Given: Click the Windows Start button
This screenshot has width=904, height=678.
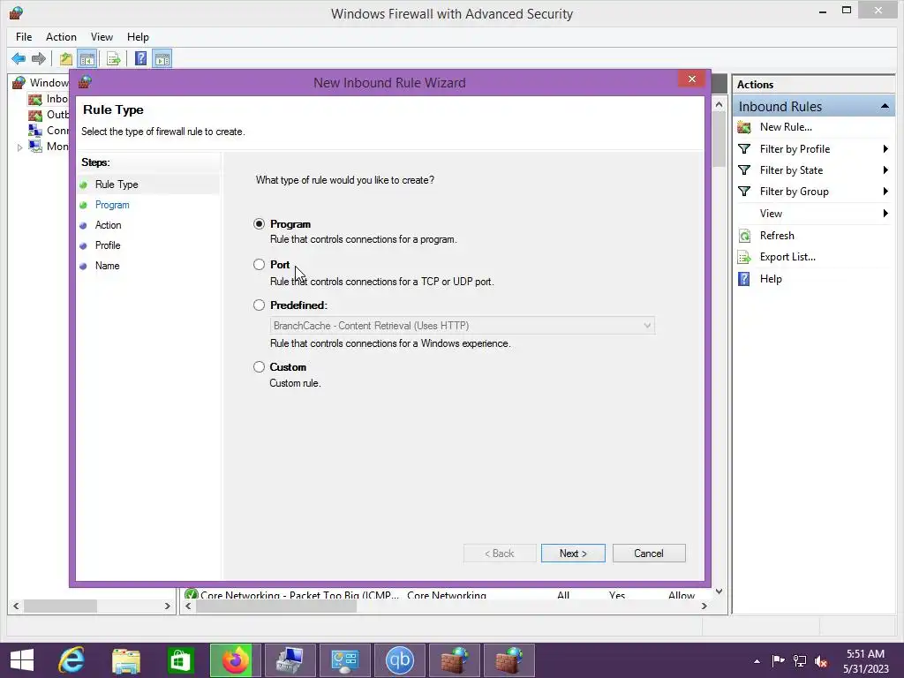Looking at the screenshot, I should pos(22,660).
